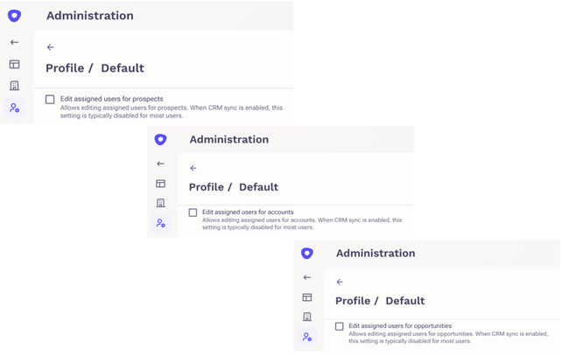Enable Edit assigned users for accounts

coord(193,213)
